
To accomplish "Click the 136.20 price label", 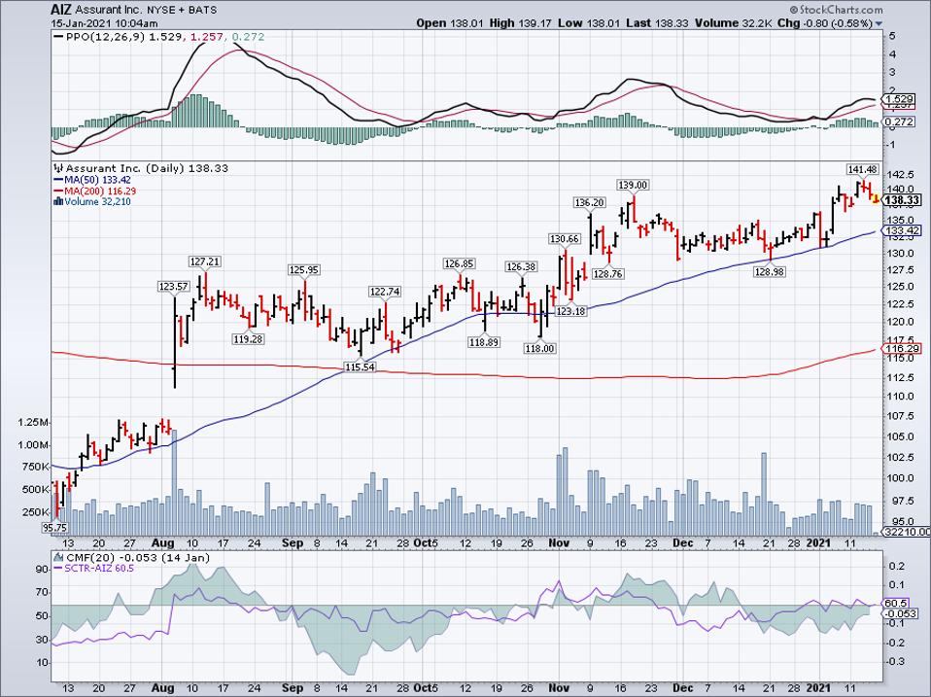I will pyautogui.click(x=590, y=203).
